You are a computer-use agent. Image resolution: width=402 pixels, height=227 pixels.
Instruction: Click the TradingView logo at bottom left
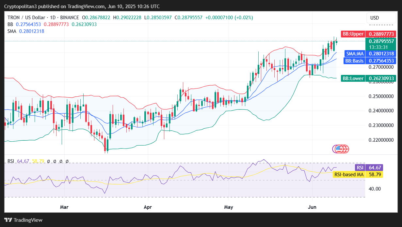(x=23, y=220)
